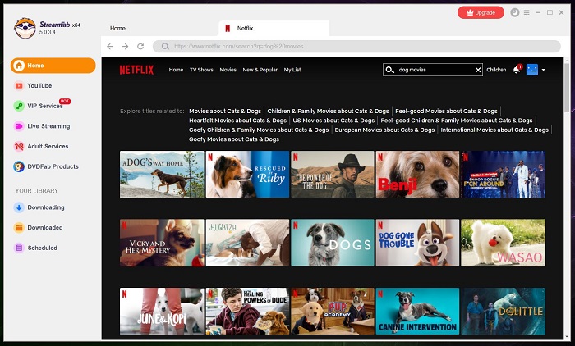The width and height of the screenshot is (575, 346).
Task: Go back with browser back arrow
Action: point(110,47)
